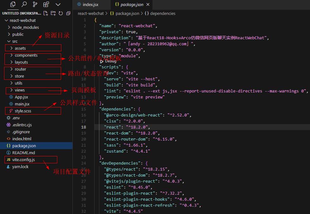Open the Explorer view icon
310x214 pixels.
[13, 4]
